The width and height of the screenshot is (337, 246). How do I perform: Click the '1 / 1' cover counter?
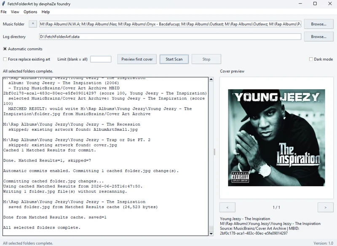[276, 207]
